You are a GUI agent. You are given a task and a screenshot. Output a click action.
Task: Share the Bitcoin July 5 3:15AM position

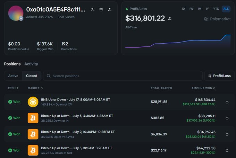(x=227, y=150)
